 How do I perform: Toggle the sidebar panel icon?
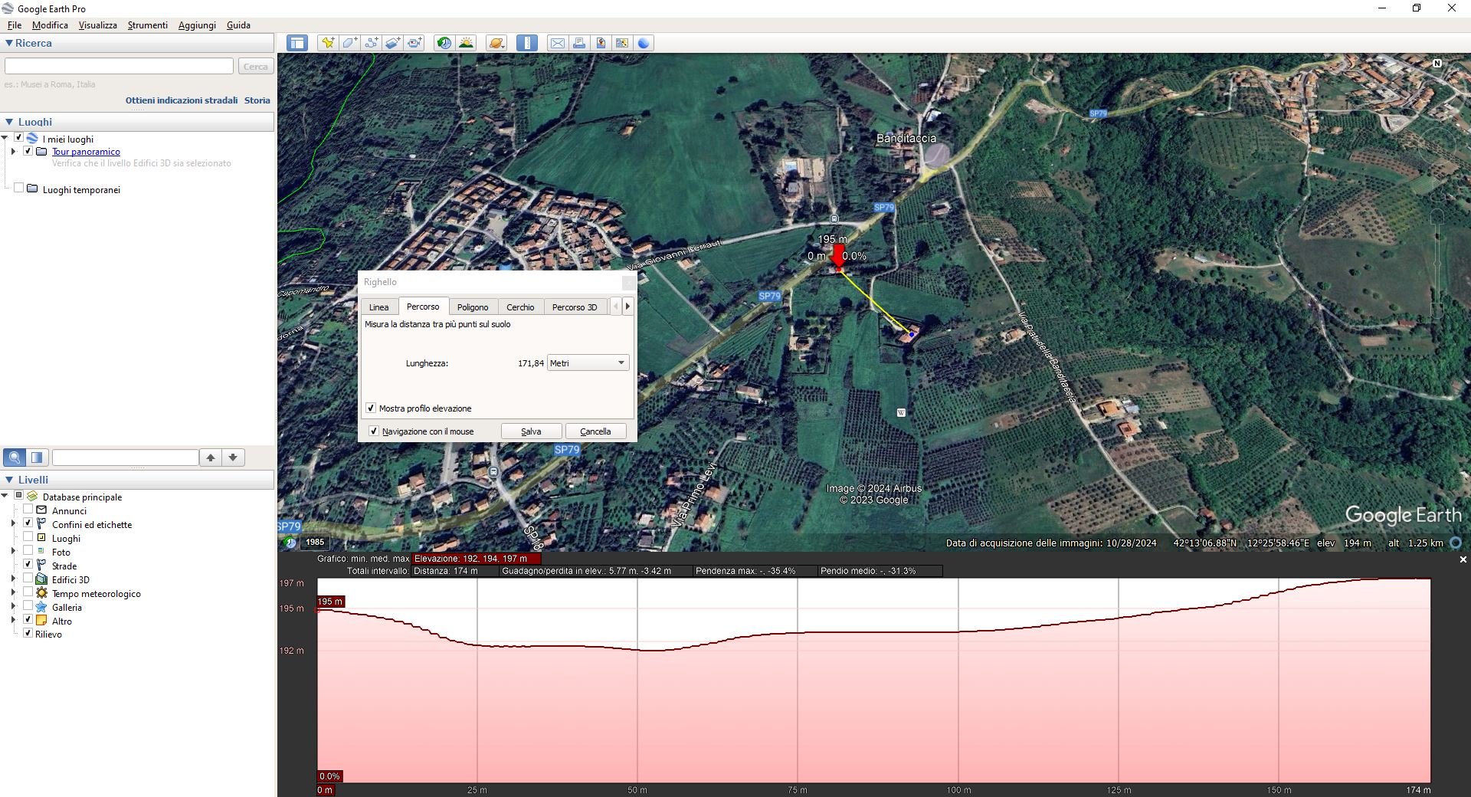point(297,43)
